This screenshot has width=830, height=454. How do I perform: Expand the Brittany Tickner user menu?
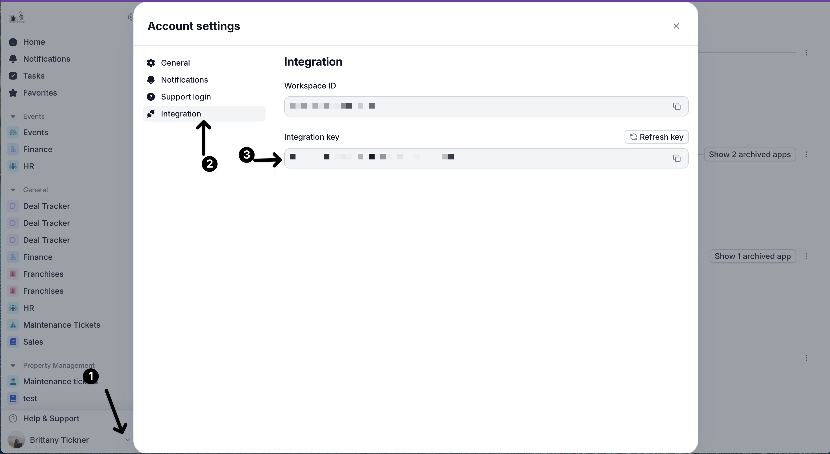coord(128,440)
